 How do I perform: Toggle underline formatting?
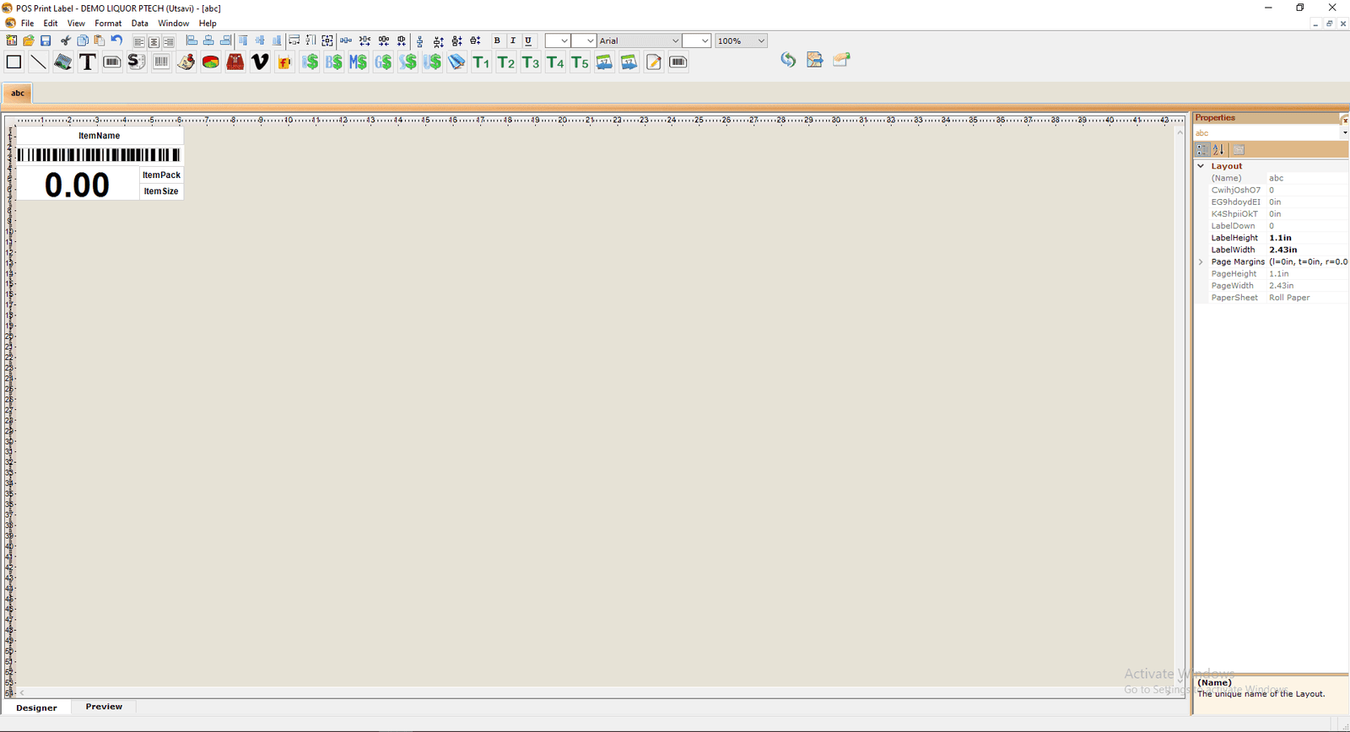(x=528, y=40)
